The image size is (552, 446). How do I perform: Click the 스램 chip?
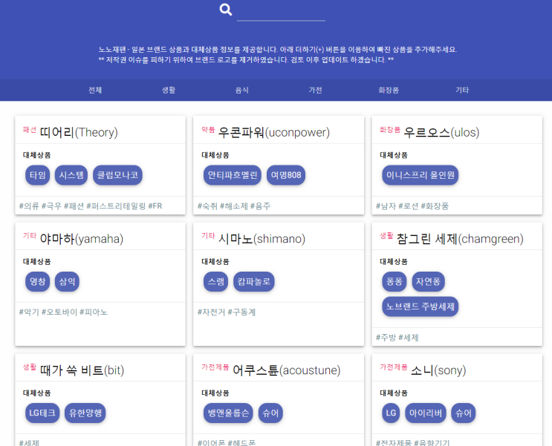[215, 281]
